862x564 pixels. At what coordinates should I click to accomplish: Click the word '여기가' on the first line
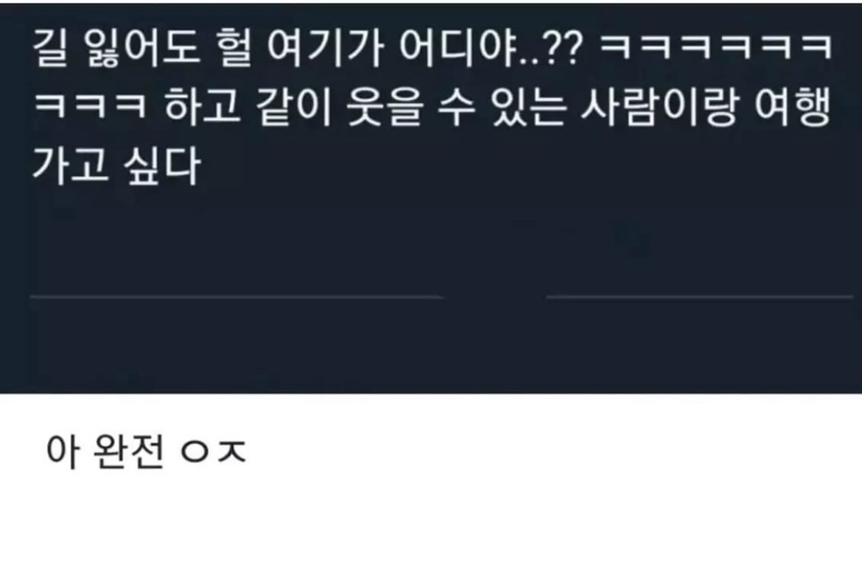click(325, 48)
